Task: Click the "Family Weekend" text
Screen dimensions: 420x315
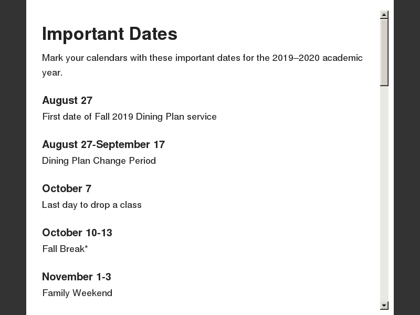Action: click(x=77, y=293)
